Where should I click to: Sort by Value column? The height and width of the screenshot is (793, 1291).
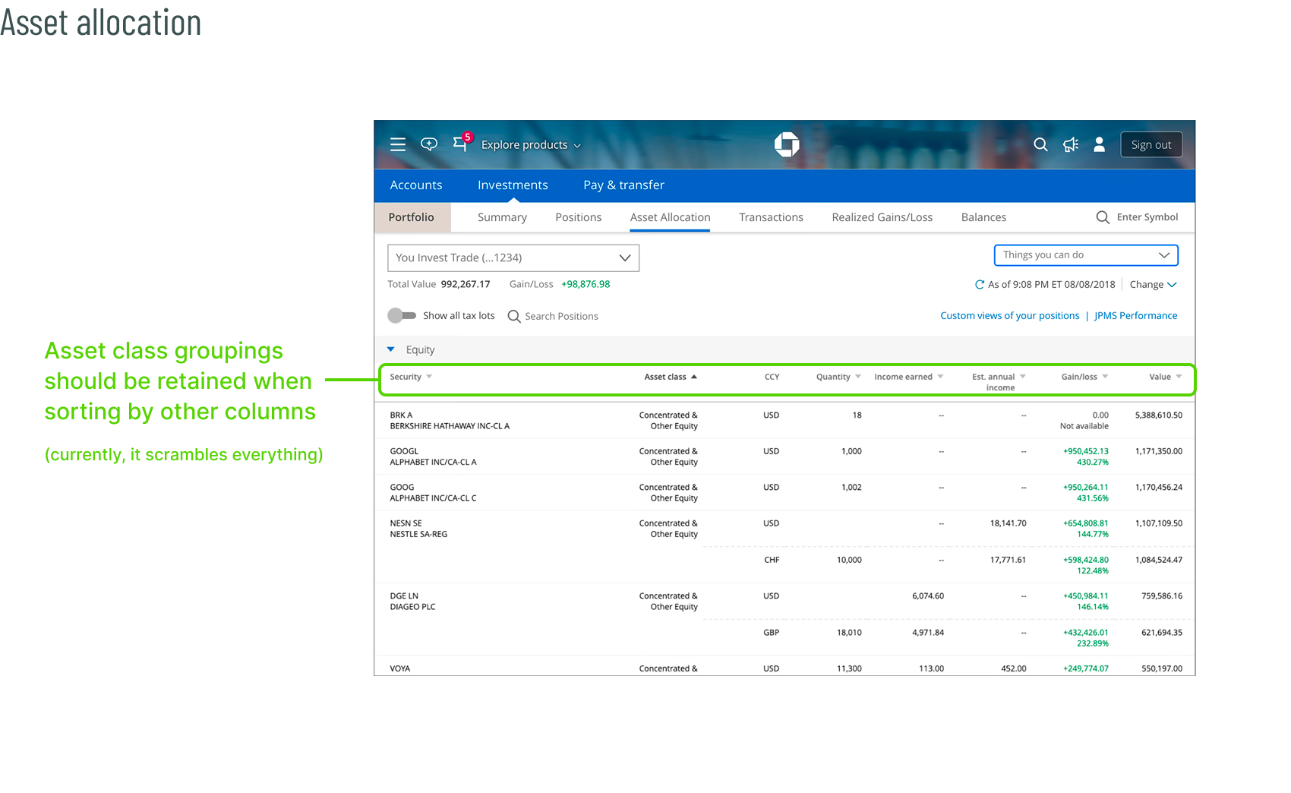point(1166,377)
